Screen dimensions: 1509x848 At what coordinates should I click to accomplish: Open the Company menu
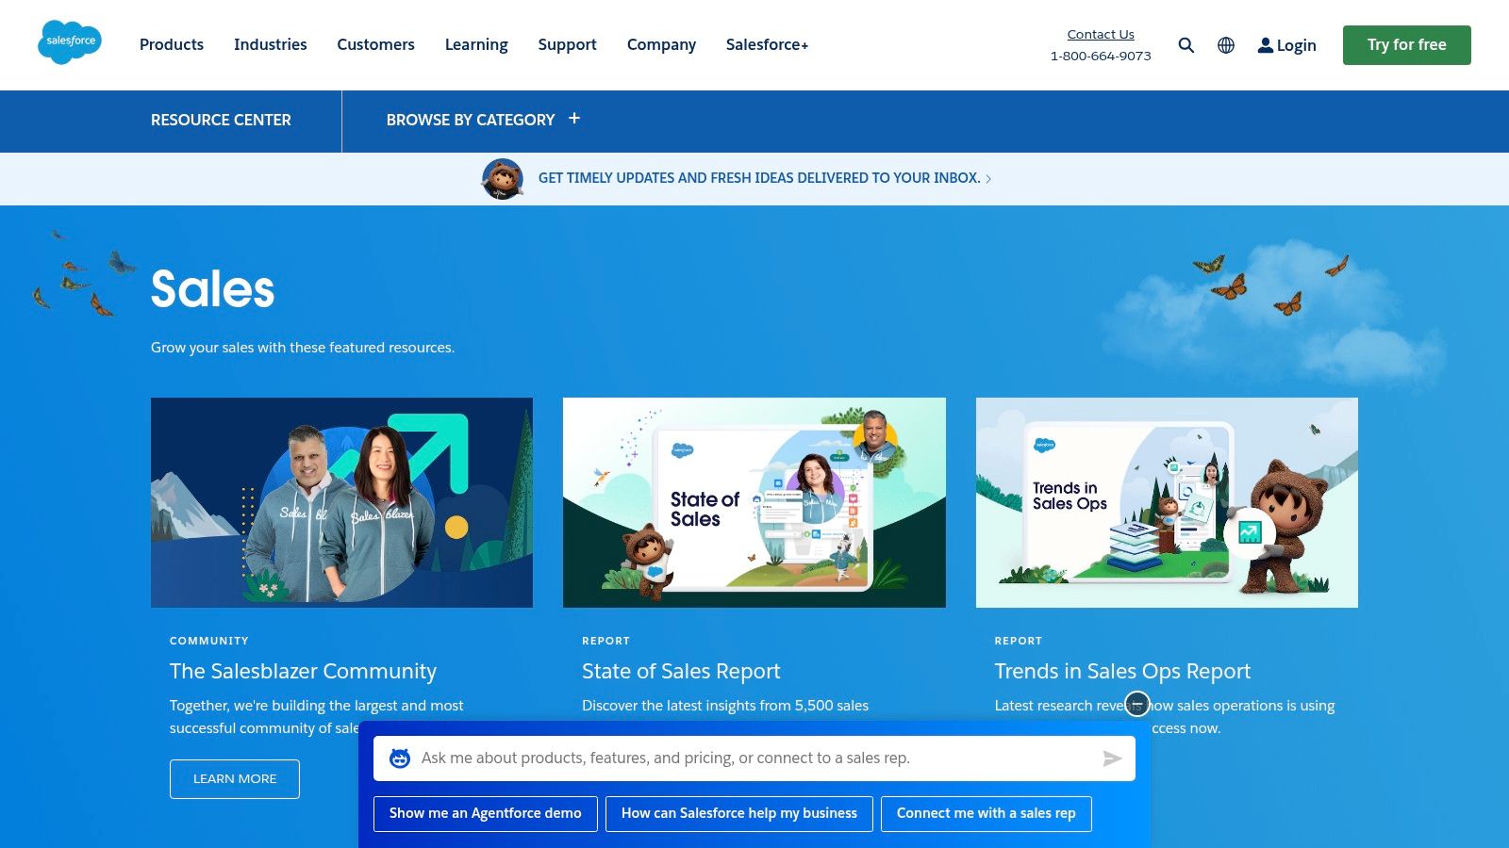click(661, 44)
